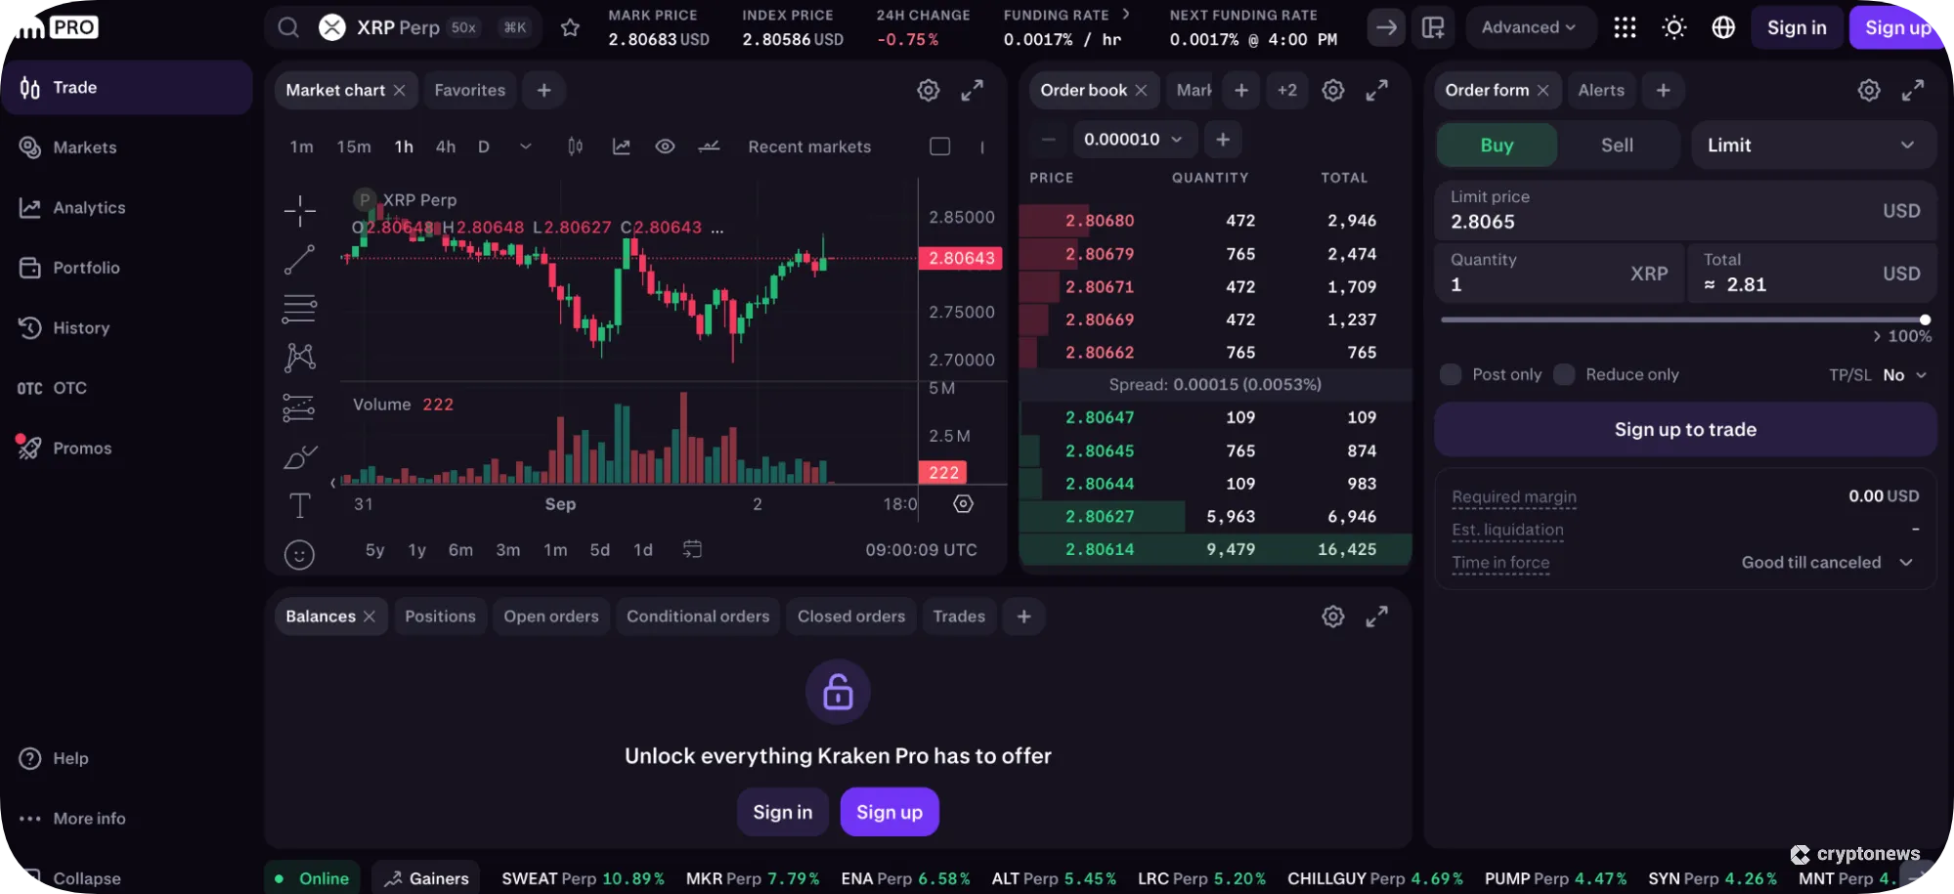Image resolution: width=1954 pixels, height=894 pixels.
Task: Open the order book settings gear
Action: [x=1332, y=90]
